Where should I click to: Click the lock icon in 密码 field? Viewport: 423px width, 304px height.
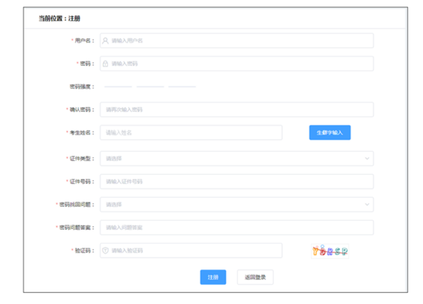click(x=105, y=64)
